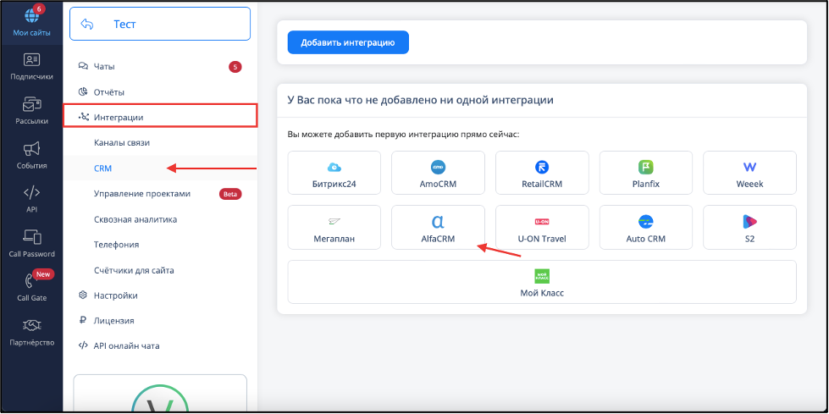The height and width of the screenshot is (414, 829).
Task: Click the Planfix green flag logo
Action: coord(645,167)
